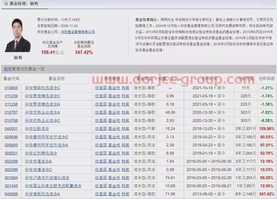The height and width of the screenshot is (199, 277).
Task: Open fund code 005696 link
Action: coord(11,137)
